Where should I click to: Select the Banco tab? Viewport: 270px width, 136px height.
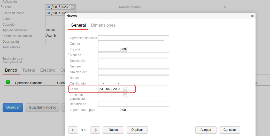pos(11,70)
